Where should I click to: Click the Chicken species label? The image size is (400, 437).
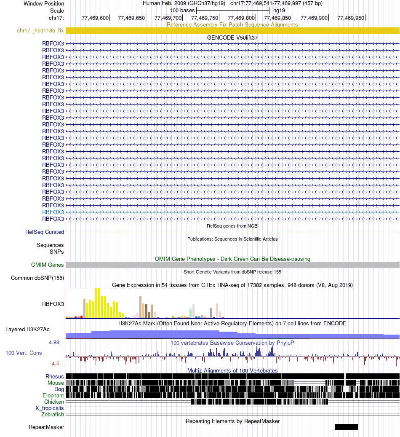coord(54,402)
